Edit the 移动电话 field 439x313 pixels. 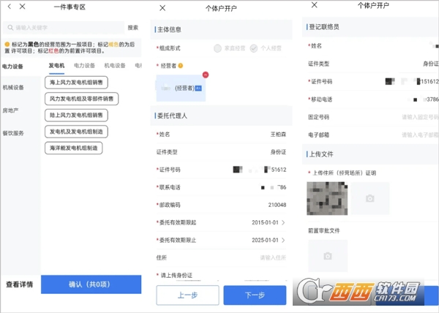(x=373, y=99)
